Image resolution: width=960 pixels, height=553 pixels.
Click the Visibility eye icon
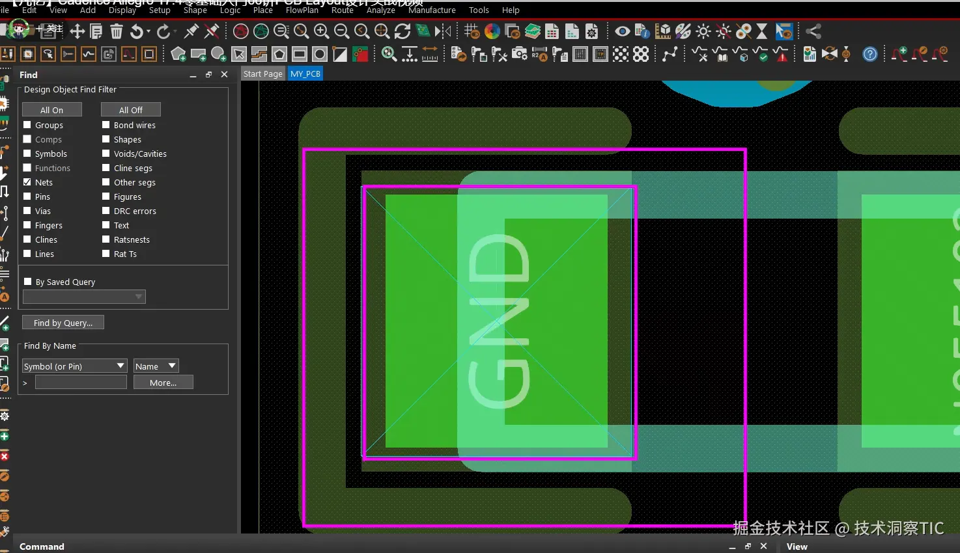point(622,31)
